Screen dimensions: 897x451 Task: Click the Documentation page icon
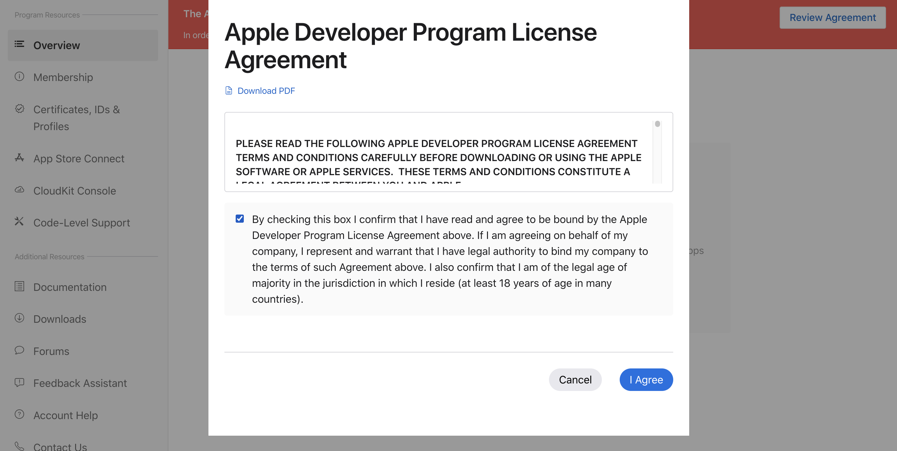pyautogui.click(x=19, y=286)
